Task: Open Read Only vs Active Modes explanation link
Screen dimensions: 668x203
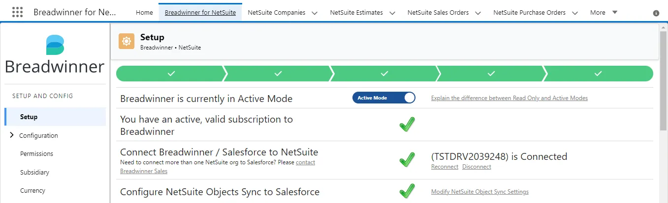Action: tap(509, 98)
